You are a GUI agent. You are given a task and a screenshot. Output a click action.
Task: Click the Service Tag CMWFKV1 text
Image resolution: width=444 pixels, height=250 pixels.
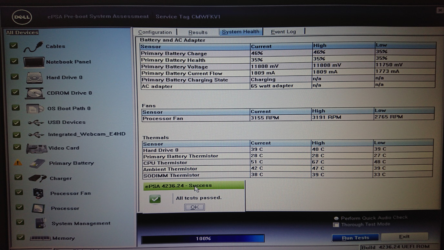[188, 16]
